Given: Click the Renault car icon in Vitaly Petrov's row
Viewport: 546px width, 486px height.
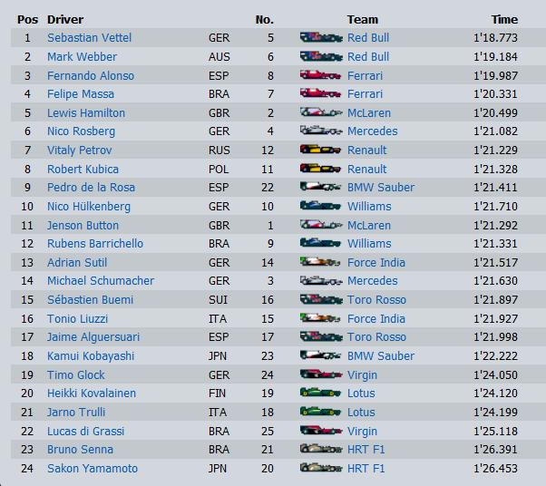Looking at the screenshot, I should (x=321, y=151).
